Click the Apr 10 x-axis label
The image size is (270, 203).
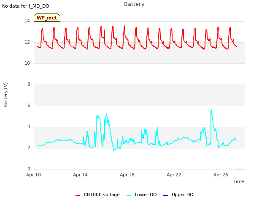34,175
